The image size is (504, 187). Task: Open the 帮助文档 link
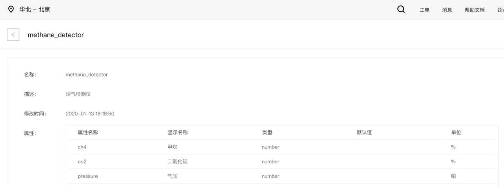(x=474, y=10)
